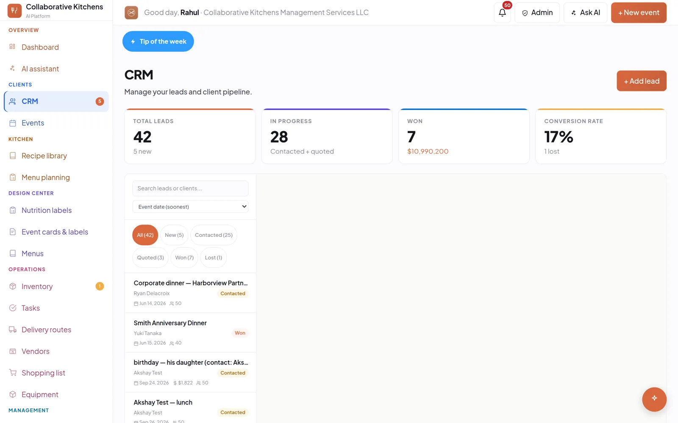Click the Equipment cube icon

(x=13, y=394)
